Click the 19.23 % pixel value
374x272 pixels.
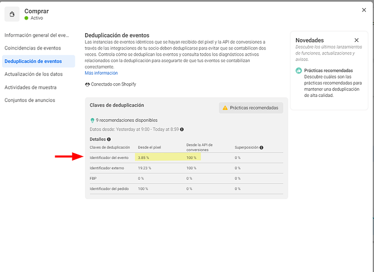[x=144, y=168]
